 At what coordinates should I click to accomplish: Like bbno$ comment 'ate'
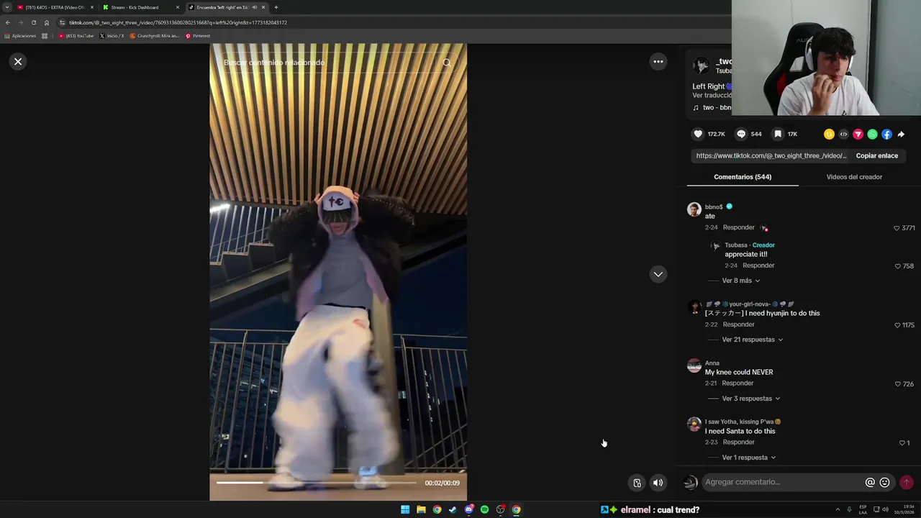[897, 228]
